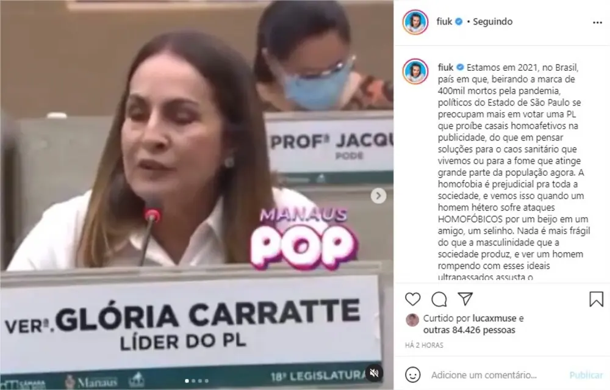Unmute the video with the speaker icon

point(374,374)
